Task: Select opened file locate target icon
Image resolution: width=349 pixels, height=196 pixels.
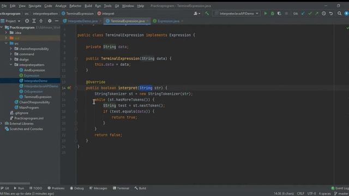Action: tap(27, 21)
